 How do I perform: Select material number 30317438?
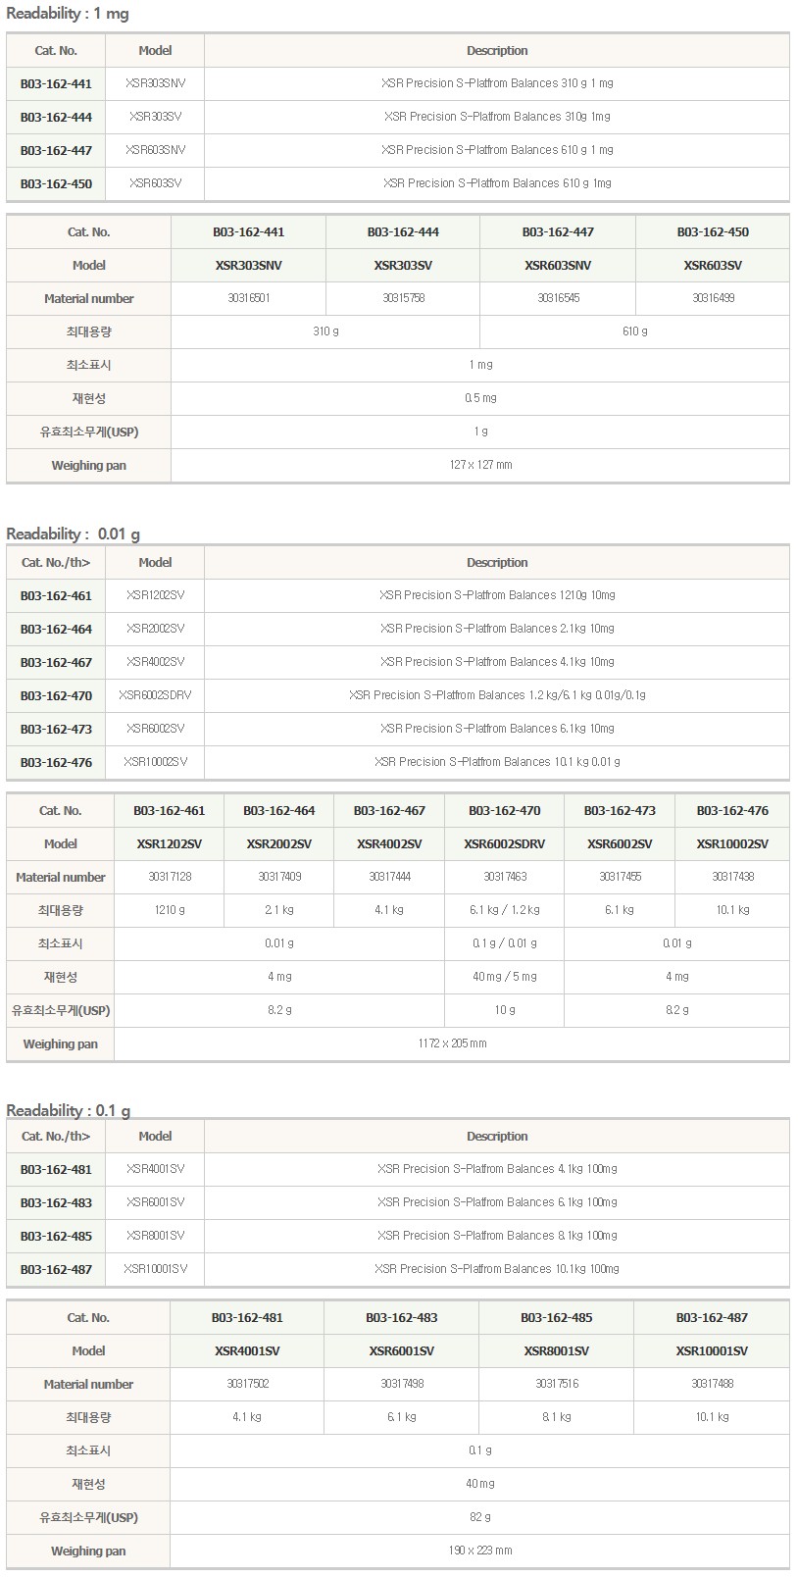(x=732, y=877)
